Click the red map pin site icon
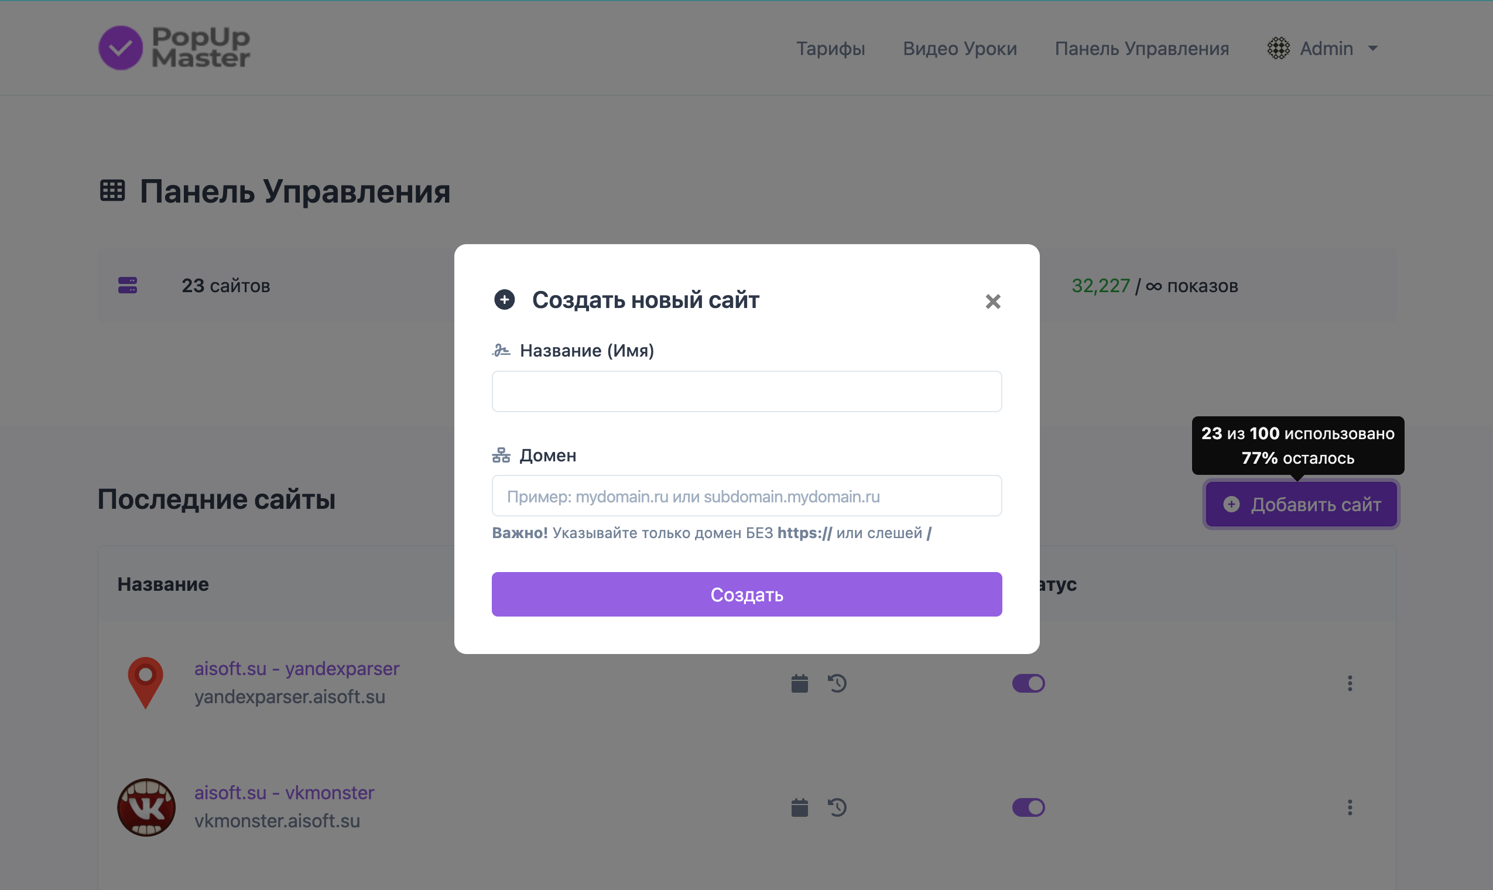The height and width of the screenshot is (890, 1493). tap(146, 683)
